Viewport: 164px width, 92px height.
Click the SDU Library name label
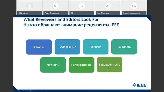[x=29, y=13]
